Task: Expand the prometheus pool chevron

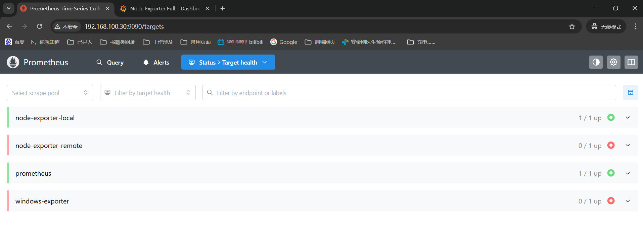Action: pos(628,173)
